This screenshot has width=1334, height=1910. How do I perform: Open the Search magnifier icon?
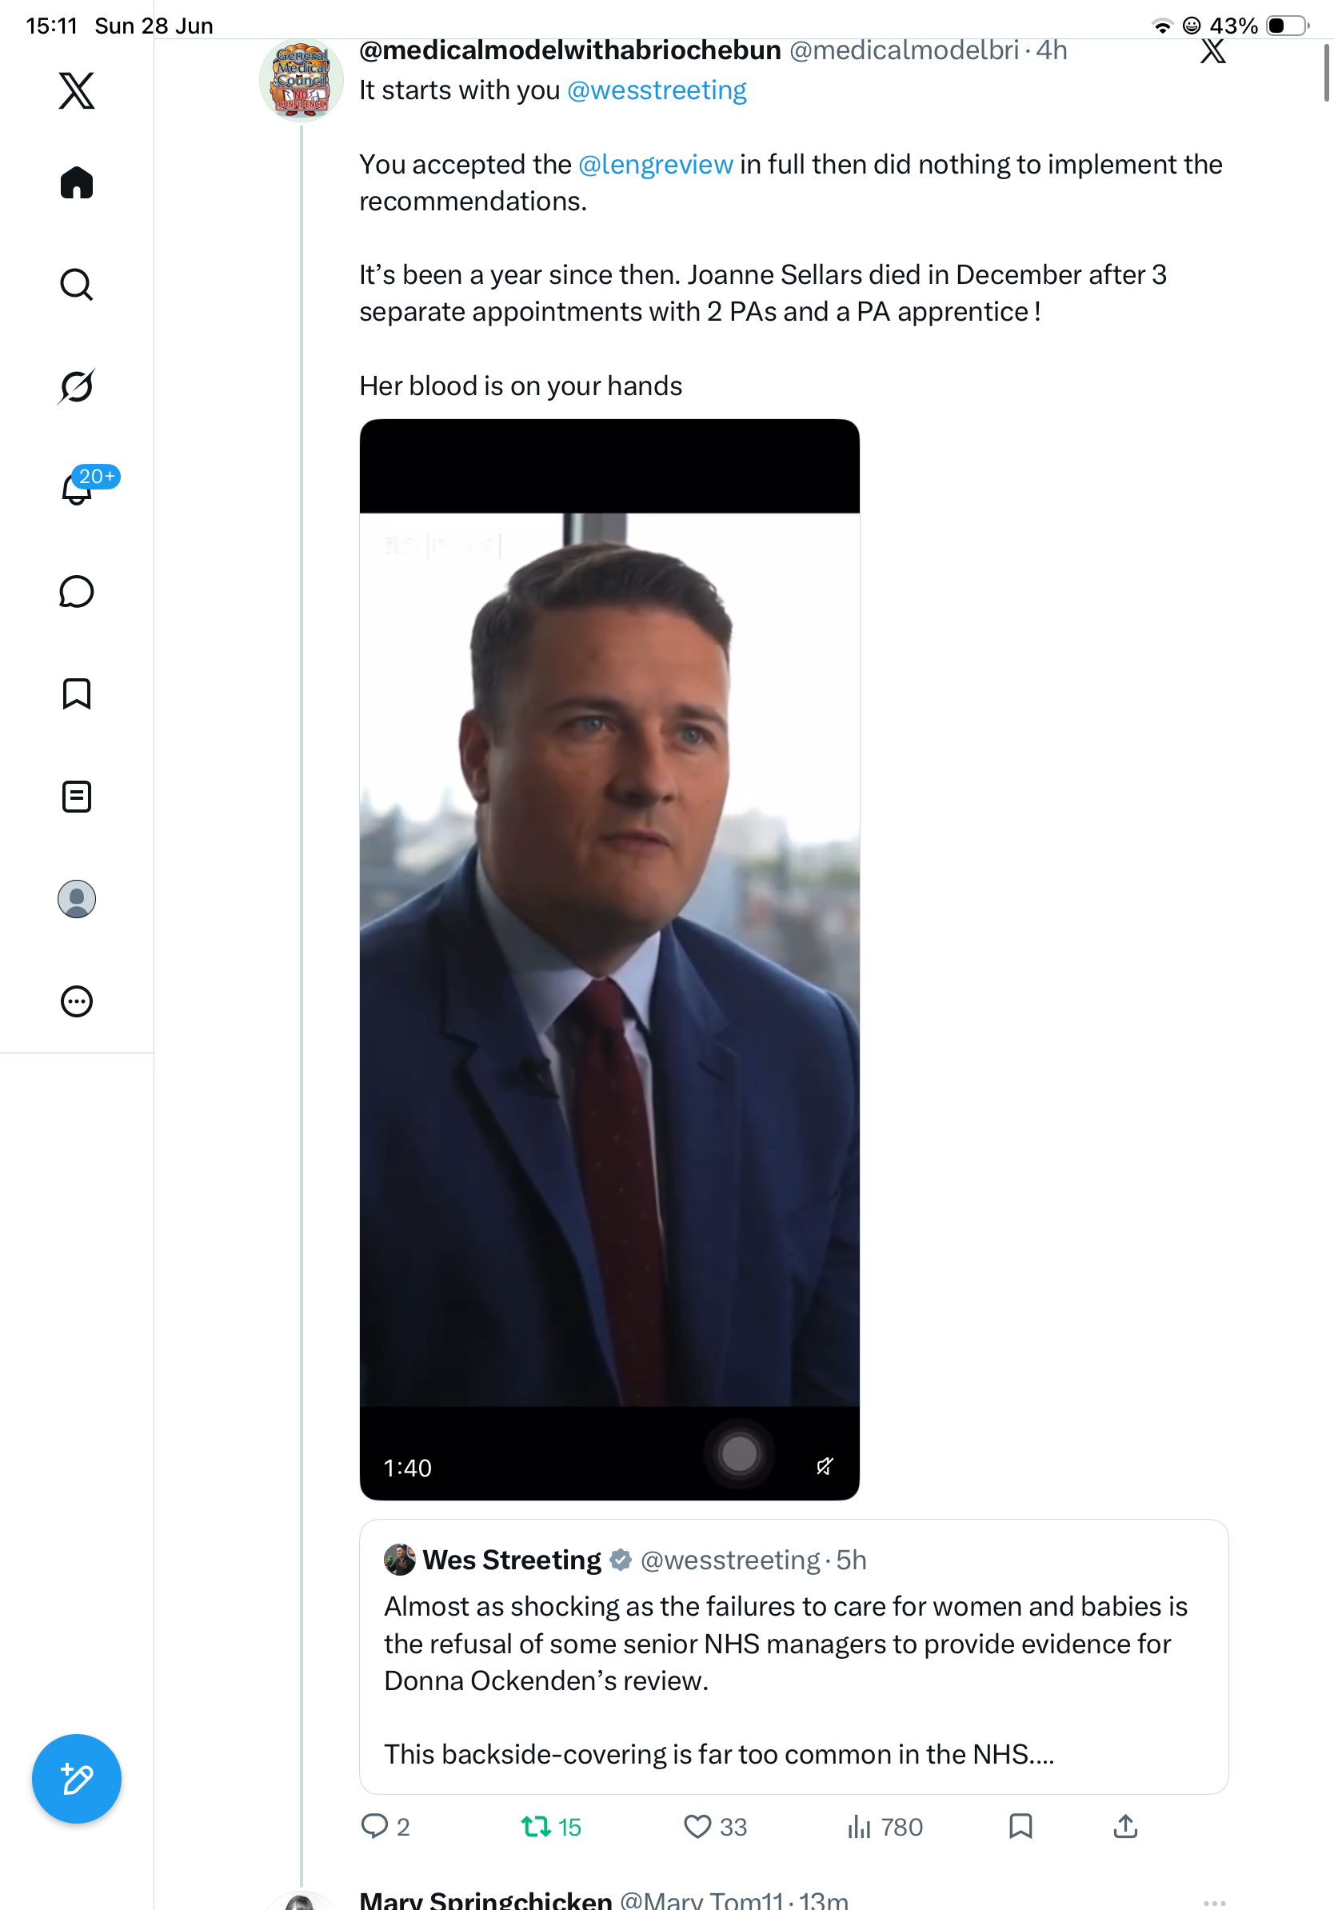tap(77, 285)
